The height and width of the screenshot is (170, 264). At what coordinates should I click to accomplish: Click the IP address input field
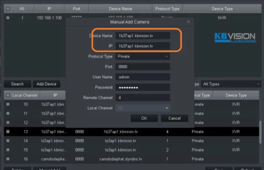point(143,46)
